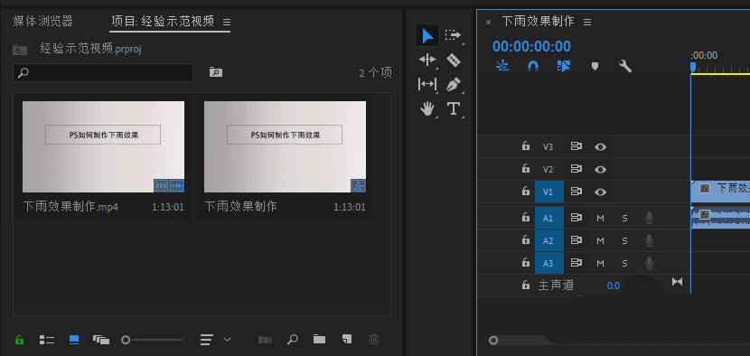750x356 pixels.
Task: Open timeline display settings wrench
Action: pyautogui.click(x=625, y=66)
